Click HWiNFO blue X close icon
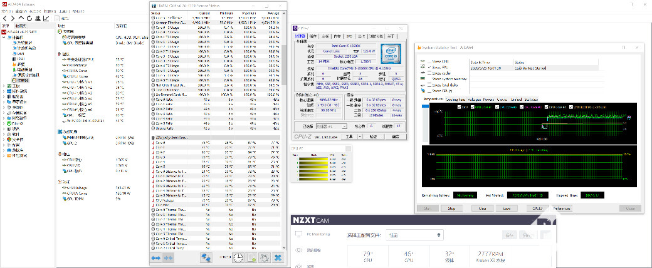Screen dimensions: 652x268 tap(278, 257)
